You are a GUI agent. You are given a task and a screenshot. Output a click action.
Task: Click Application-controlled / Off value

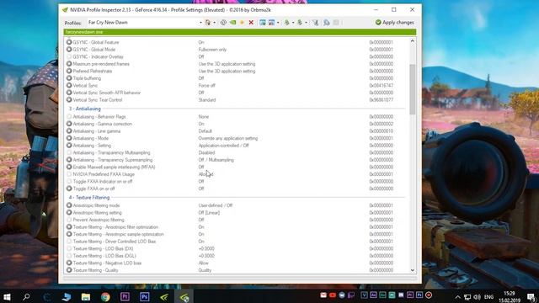click(x=223, y=146)
